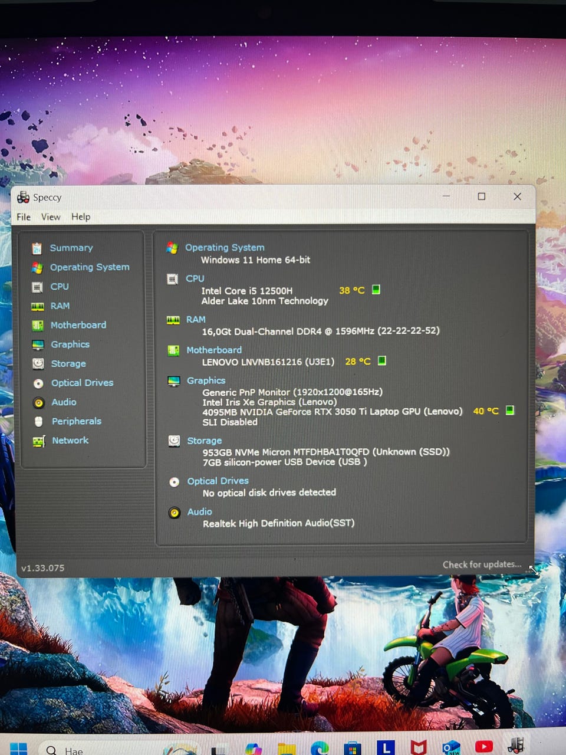Viewport: 566px width, 755px height.
Task: Open the File menu
Action: pyautogui.click(x=24, y=217)
